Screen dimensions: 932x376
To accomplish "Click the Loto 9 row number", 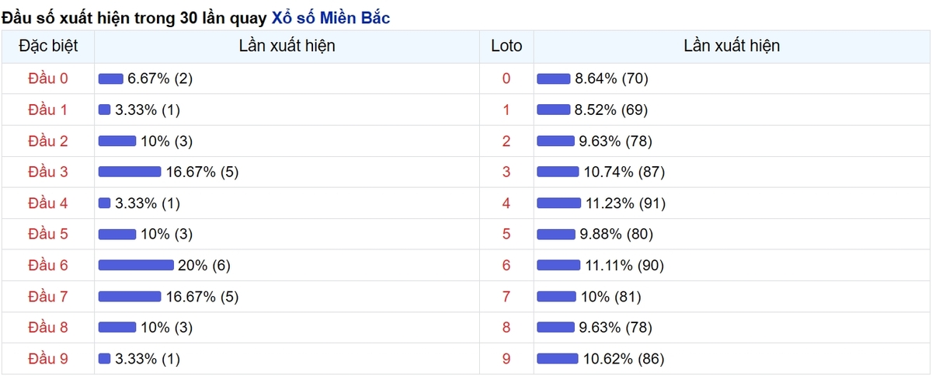I will (506, 358).
